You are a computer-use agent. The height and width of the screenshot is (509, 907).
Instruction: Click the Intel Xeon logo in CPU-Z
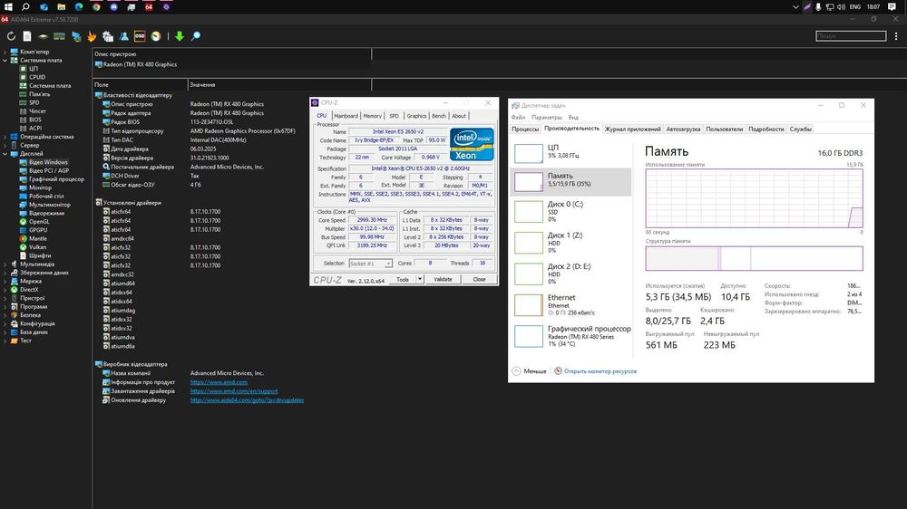click(x=472, y=144)
